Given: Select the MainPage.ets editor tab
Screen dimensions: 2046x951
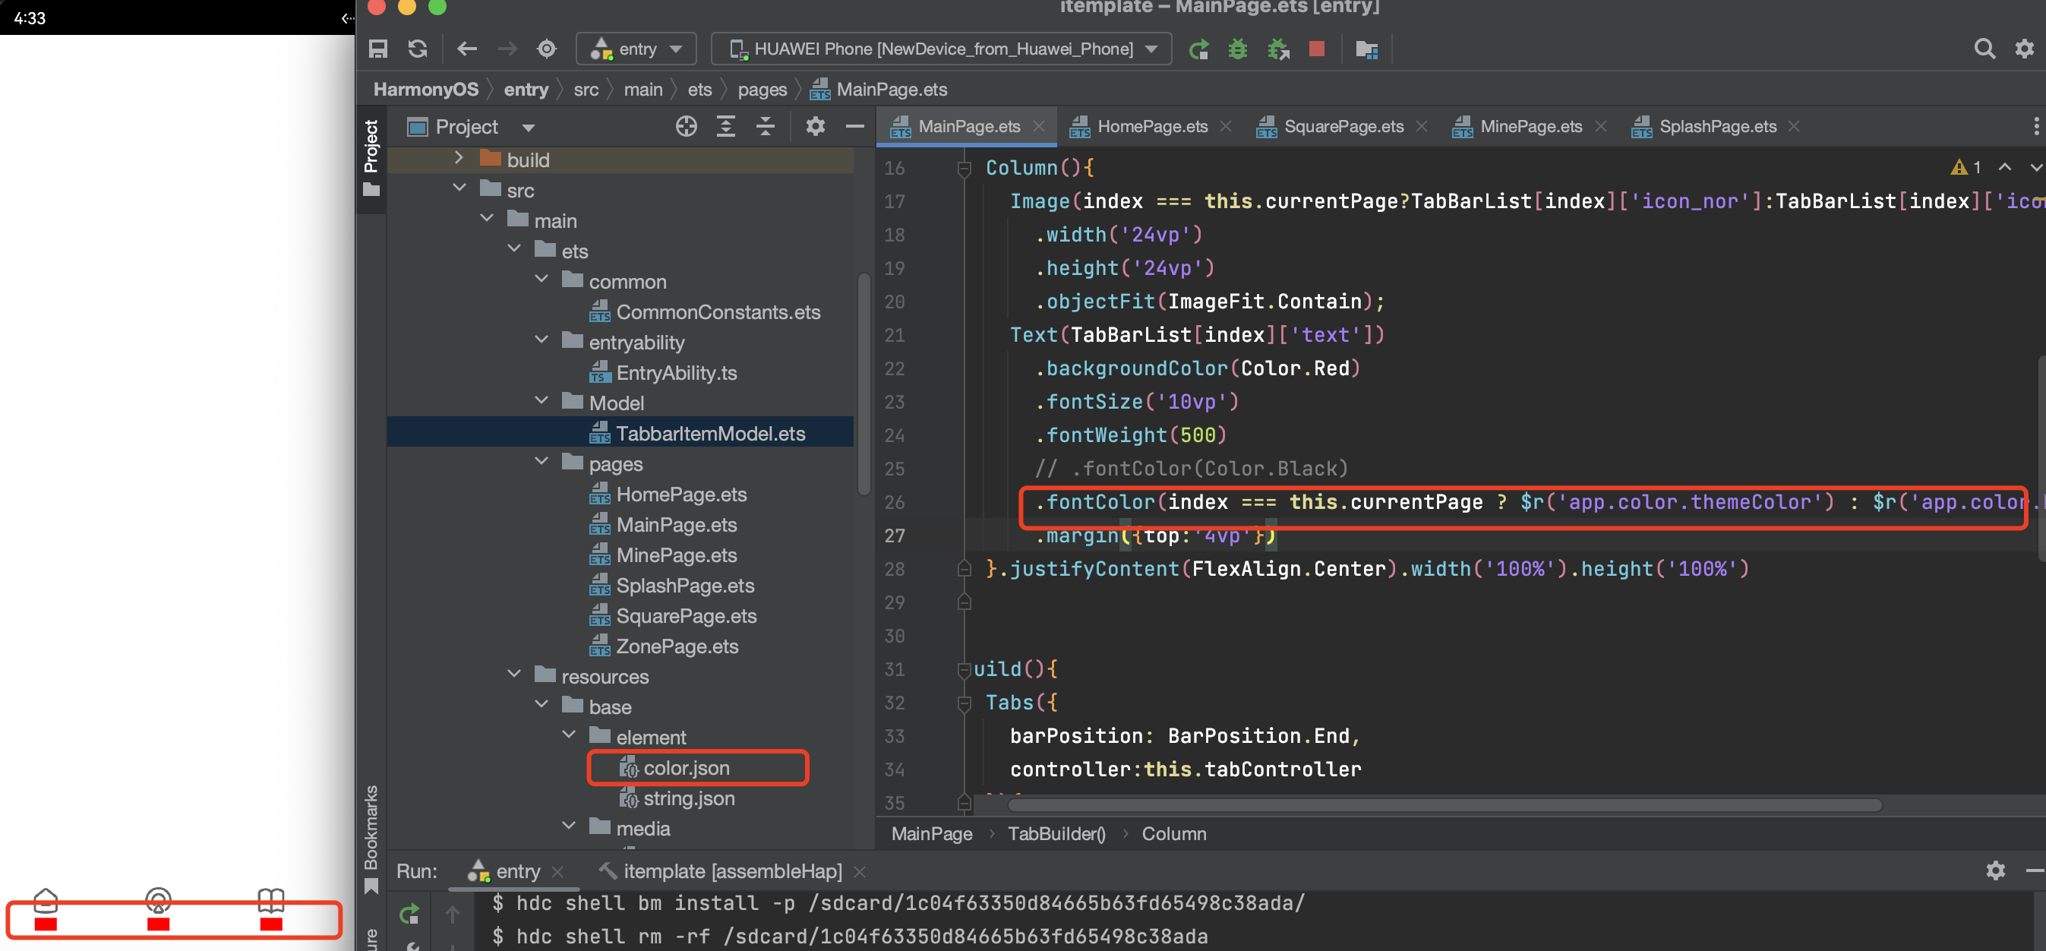Looking at the screenshot, I should pyautogui.click(x=968, y=126).
